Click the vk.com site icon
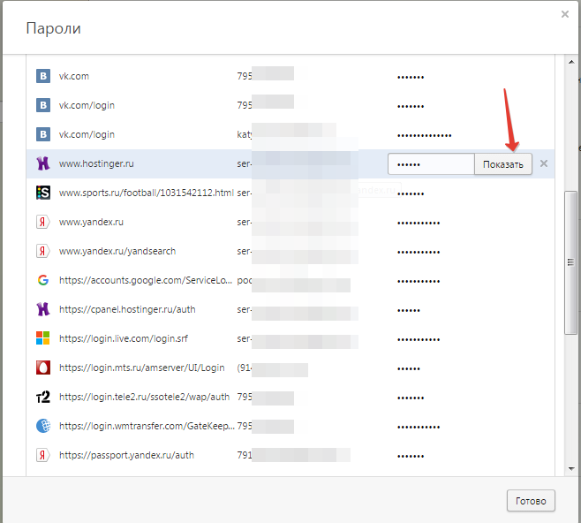Screen dimensions: 581x523 (x=43, y=76)
